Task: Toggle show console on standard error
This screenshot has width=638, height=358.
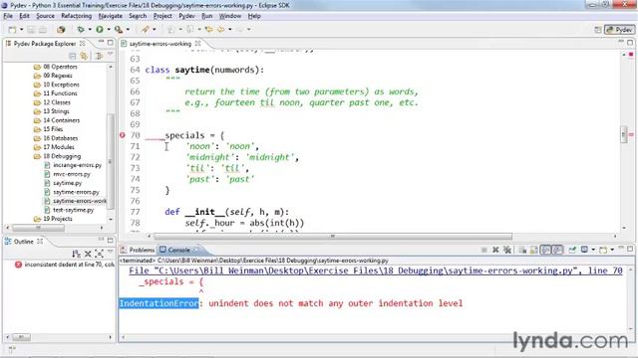Action: [x=557, y=250]
